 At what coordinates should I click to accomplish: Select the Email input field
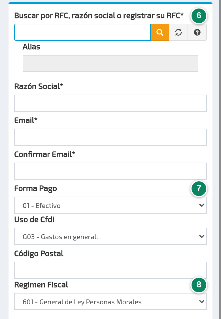coord(110,137)
